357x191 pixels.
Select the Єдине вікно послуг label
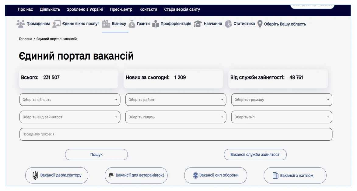click(81, 24)
